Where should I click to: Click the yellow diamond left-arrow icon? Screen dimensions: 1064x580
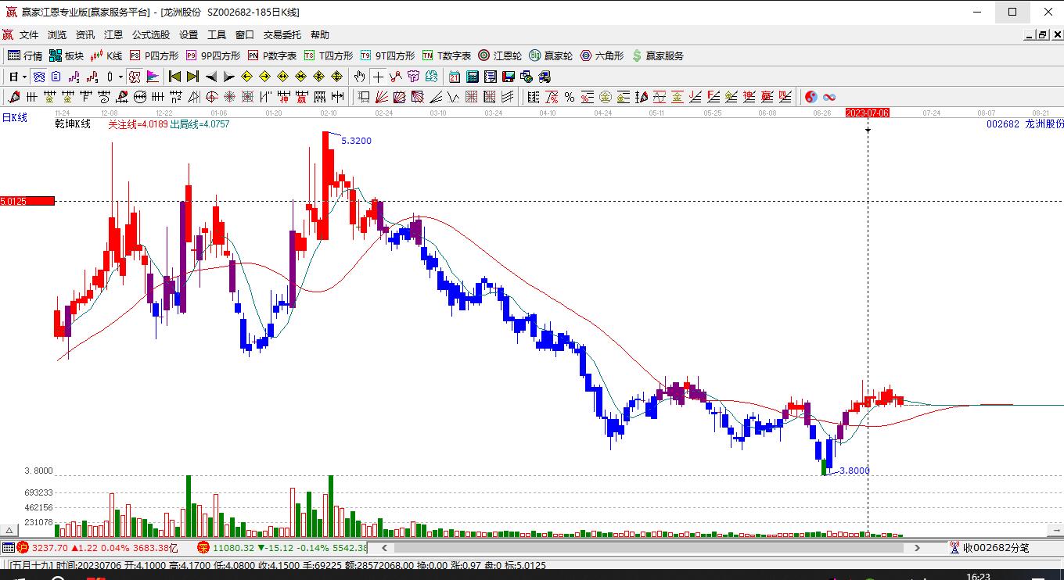[246, 77]
